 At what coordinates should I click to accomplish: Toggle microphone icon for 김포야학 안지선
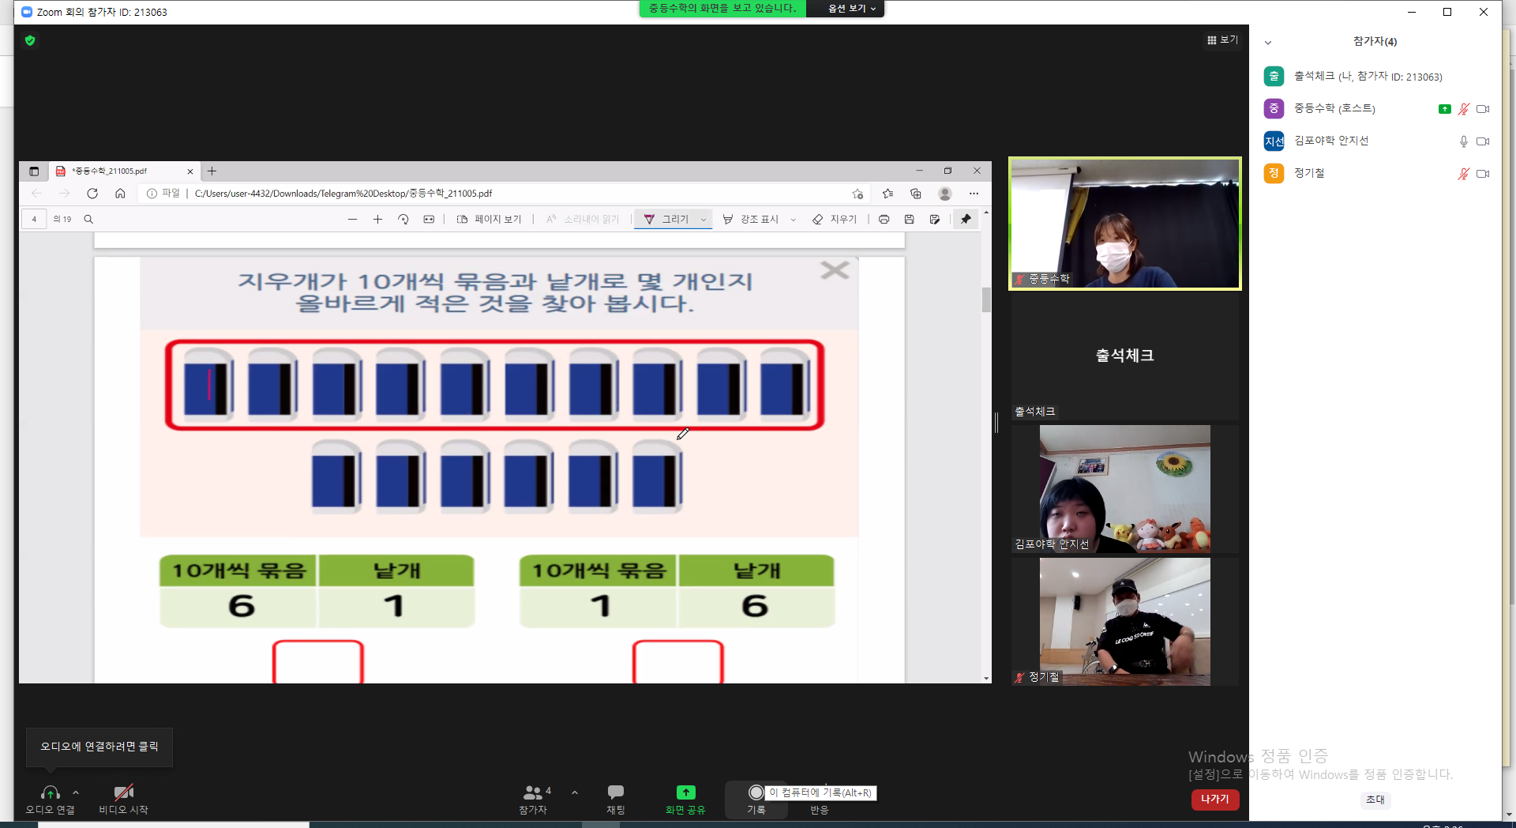(1463, 141)
